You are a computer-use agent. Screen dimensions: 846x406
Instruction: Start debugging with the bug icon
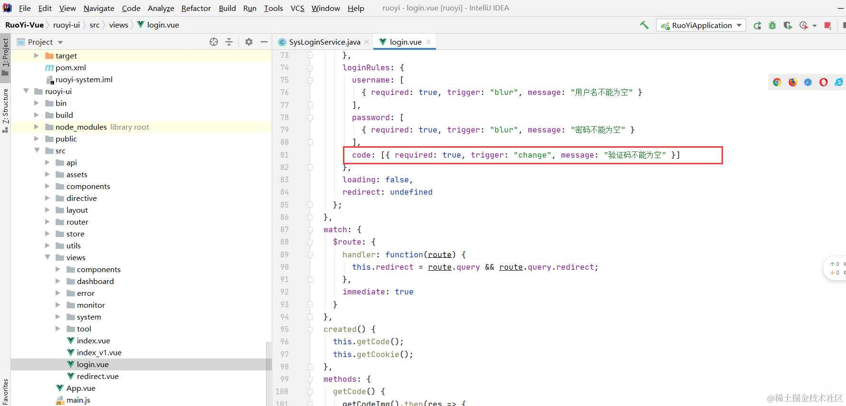pos(773,25)
